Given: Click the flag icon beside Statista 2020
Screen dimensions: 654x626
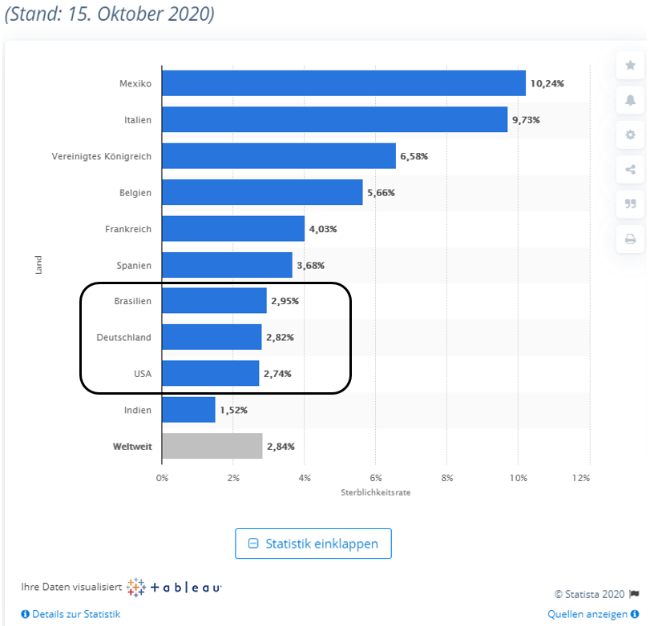Looking at the screenshot, I should click(634, 594).
